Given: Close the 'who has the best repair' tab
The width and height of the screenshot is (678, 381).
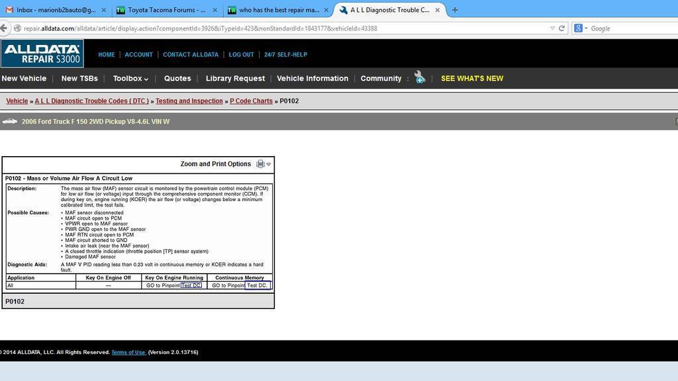Looking at the screenshot, I should pos(326,10).
